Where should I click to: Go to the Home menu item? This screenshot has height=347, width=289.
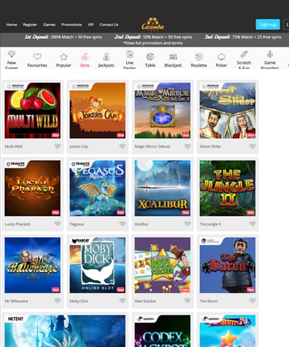pos(12,24)
